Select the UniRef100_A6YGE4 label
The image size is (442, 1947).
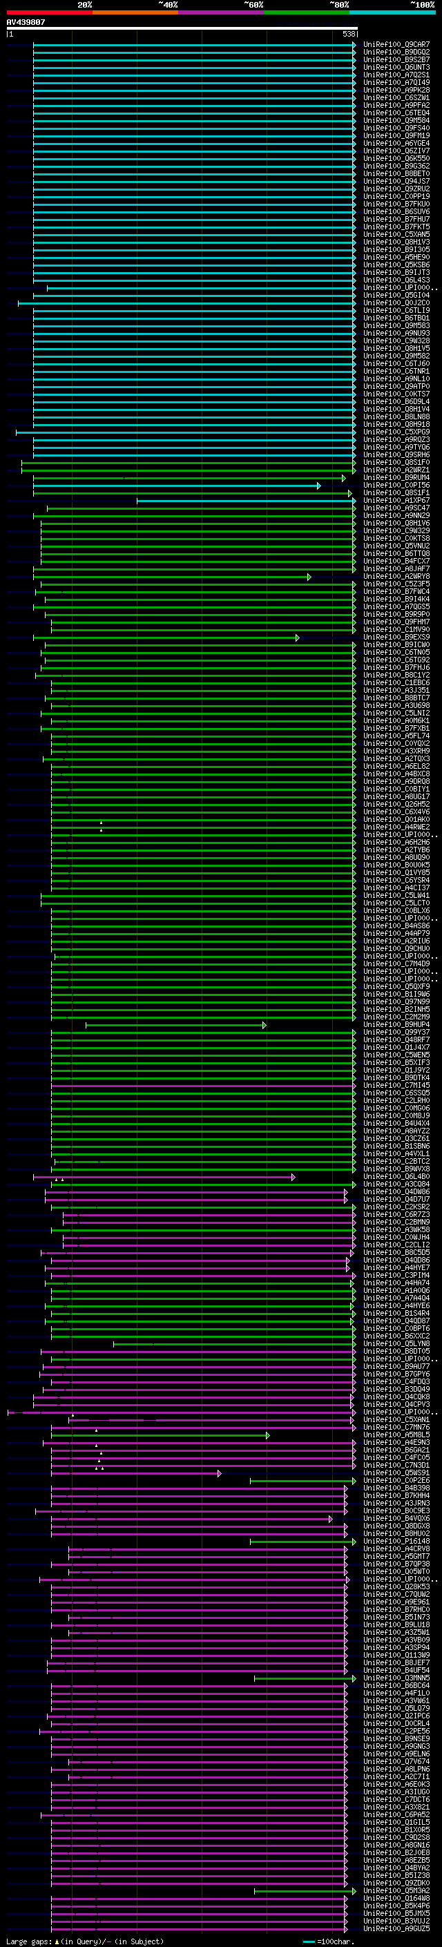[396, 144]
